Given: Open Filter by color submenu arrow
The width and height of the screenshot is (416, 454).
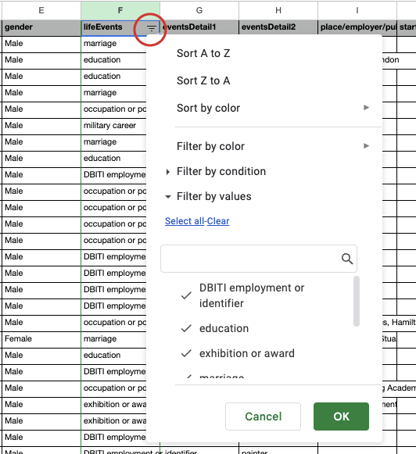Looking at the screenshot, I should click(367, 145).
